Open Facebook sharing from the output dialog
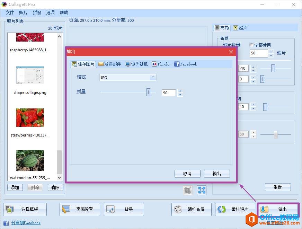 click(x=177, y=64)
